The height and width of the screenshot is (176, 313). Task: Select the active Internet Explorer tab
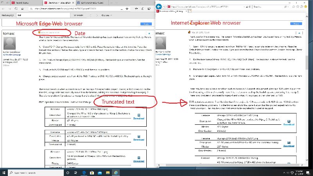point(172,11)
